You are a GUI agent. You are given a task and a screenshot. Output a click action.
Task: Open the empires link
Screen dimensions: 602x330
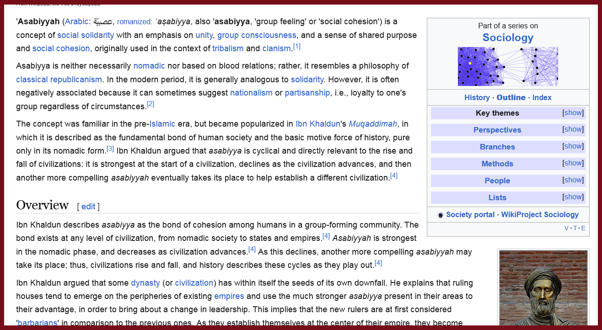[229, 296]
